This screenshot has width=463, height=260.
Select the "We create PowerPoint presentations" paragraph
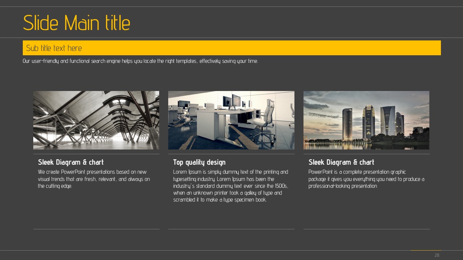click(x=94, y=179)
